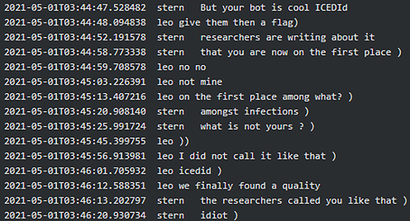
Task: Select 'I did not call it like that )' text
Action: point(258,156)
